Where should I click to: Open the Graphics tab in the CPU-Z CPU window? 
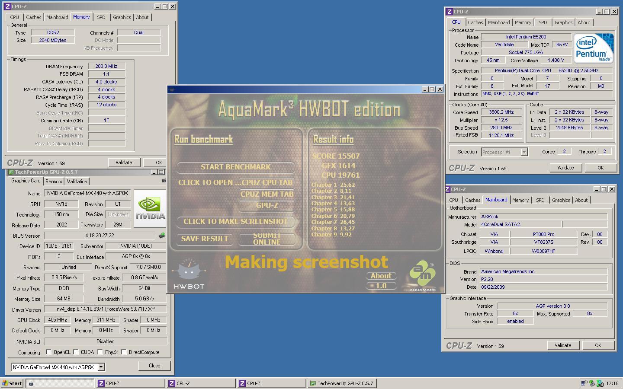tap(563, 22)
